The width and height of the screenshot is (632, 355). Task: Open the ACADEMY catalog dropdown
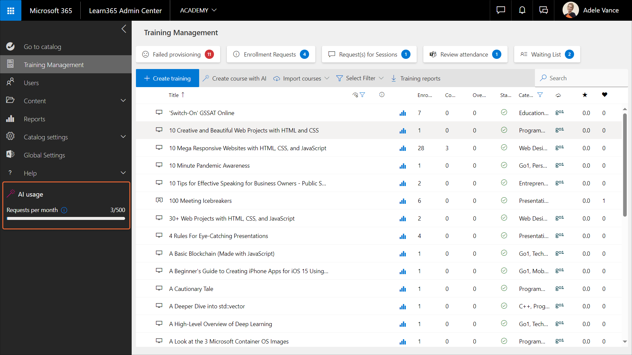point(198,11)
